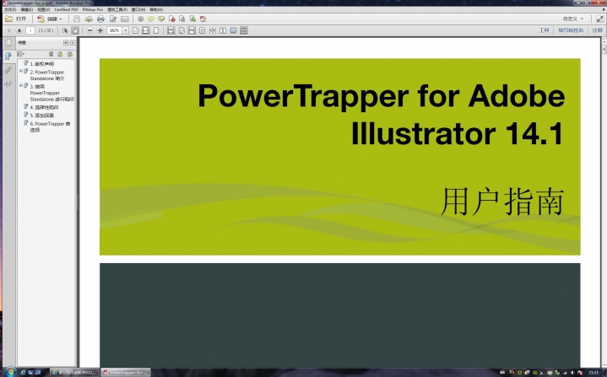Go to next page arrow
Viewport: 607px width, 377px height.
tap(19, 30)
